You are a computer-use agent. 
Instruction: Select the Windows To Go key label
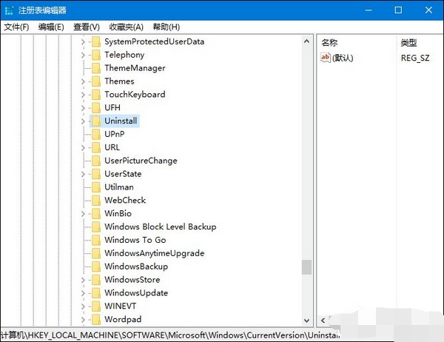point(135,240)
